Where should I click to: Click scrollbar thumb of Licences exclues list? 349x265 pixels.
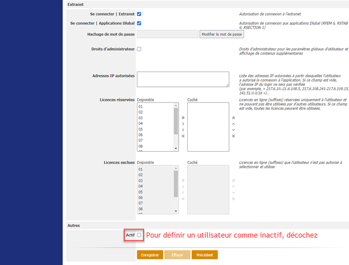point(176,184)
